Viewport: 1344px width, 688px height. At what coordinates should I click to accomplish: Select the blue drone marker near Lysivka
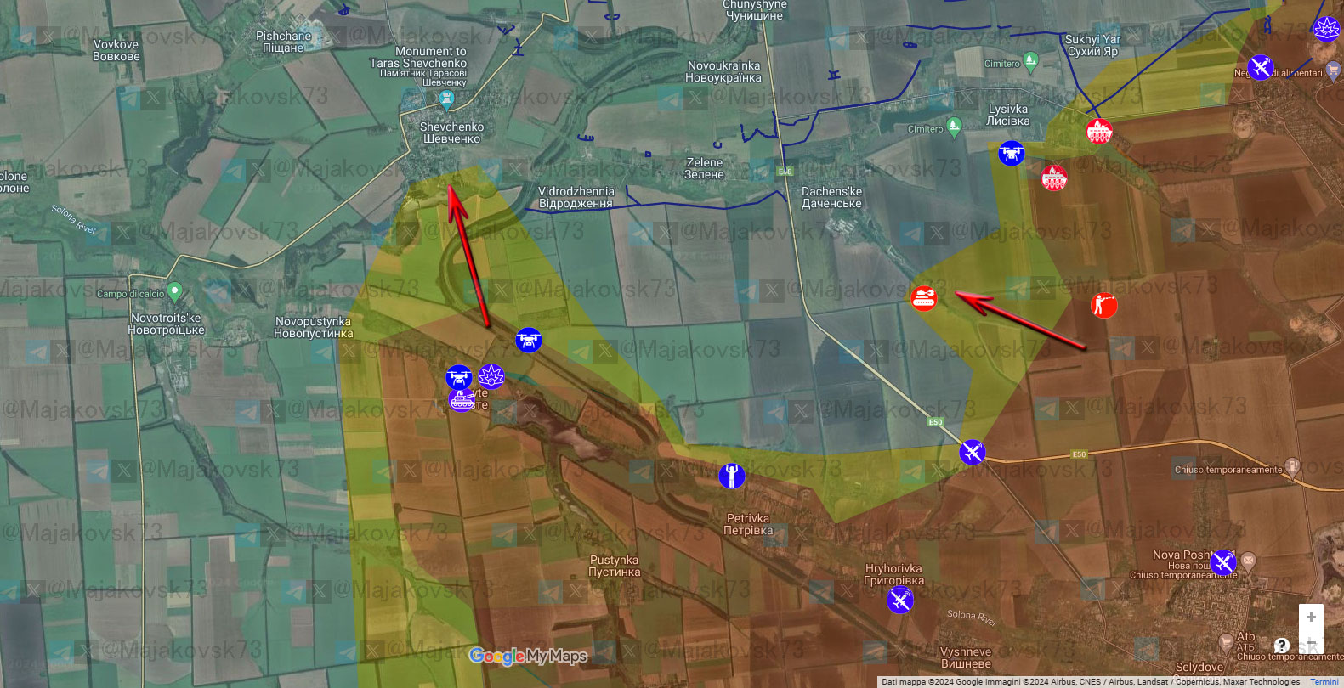(x=1011, y=154)
